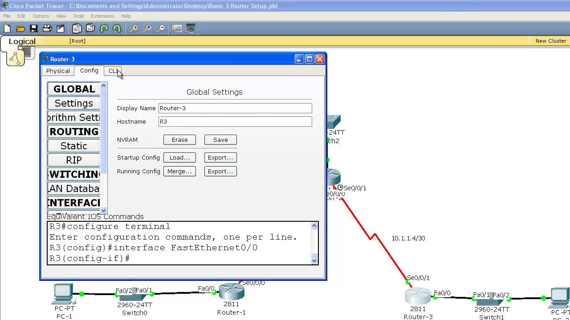
Task: Open the Options menu
Action: (x=41, y=16)
